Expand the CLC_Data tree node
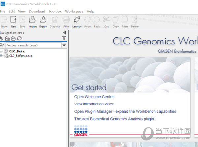Viewport: 198px width, 147px height. pyautogui.click(x=1, y=51)
